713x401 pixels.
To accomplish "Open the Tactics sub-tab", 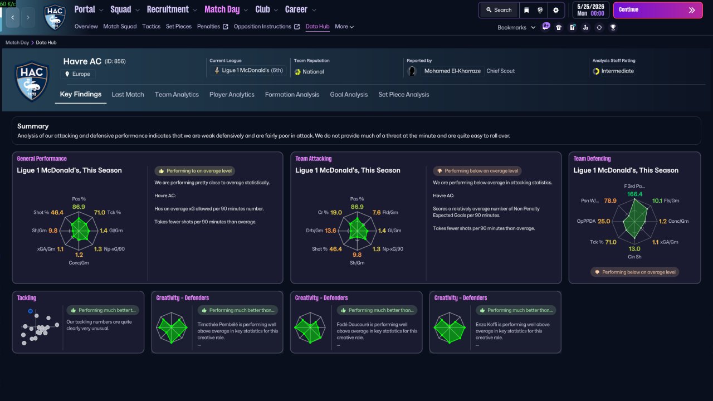I will 151,27.
